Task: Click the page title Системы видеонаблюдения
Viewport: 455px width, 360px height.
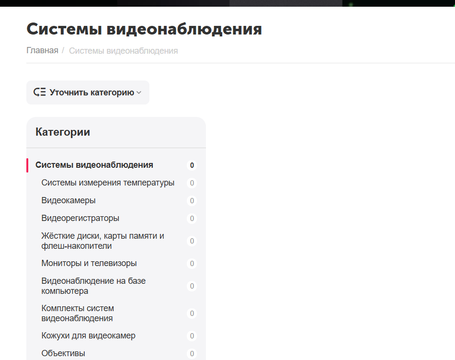Action: tap(144, 29)
